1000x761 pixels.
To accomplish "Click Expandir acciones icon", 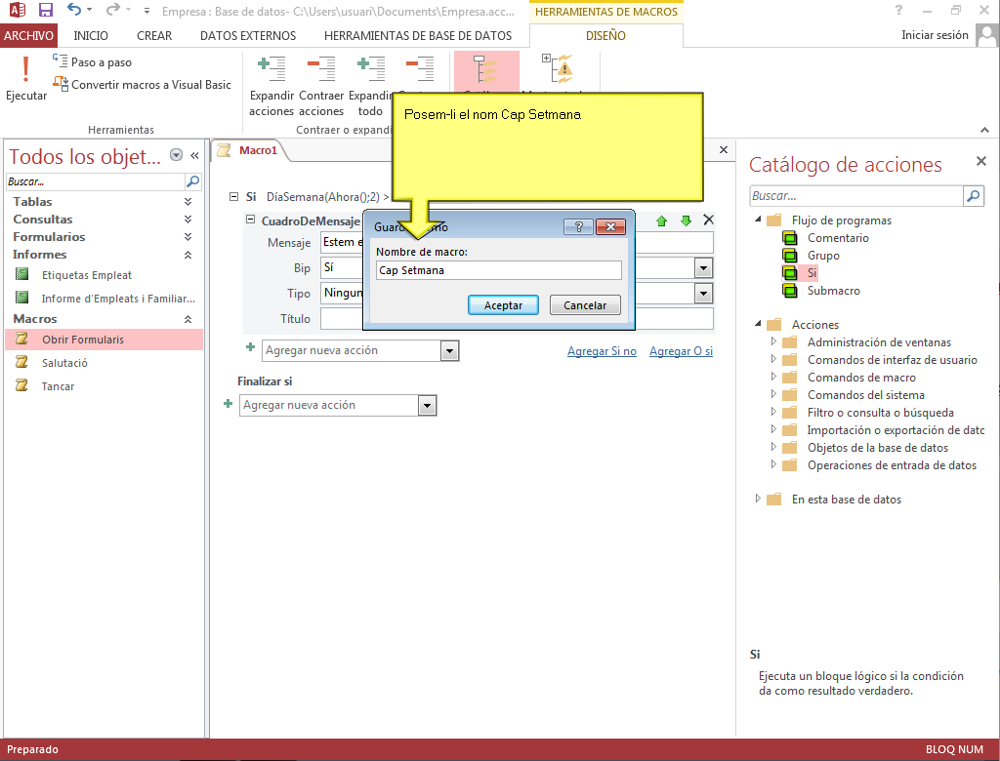I will (271, 69).
